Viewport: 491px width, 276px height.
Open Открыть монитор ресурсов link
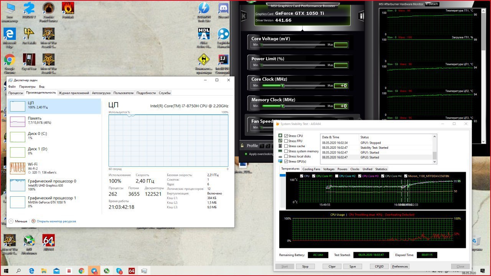tap(56, 221)
